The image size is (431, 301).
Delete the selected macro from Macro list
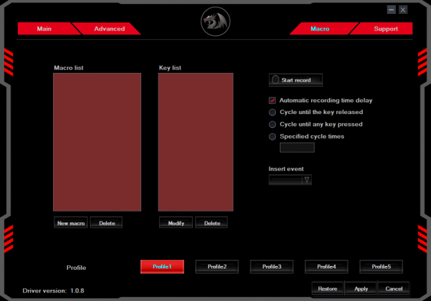[x=107, y=223]
